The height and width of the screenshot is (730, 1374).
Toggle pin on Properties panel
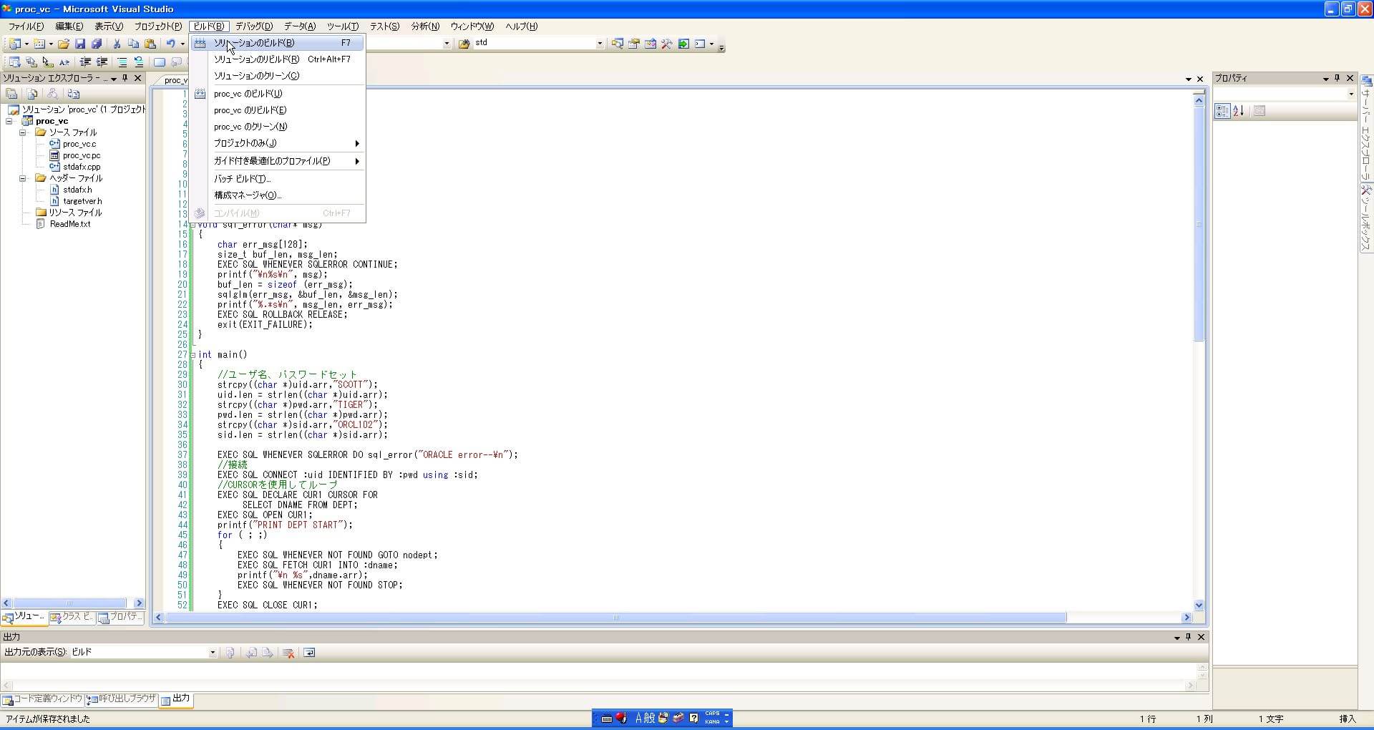1338,78
